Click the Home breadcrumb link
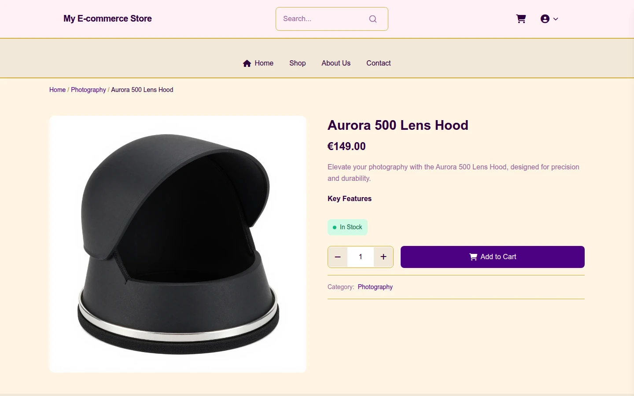634x396 pixels. pos(57,90)
